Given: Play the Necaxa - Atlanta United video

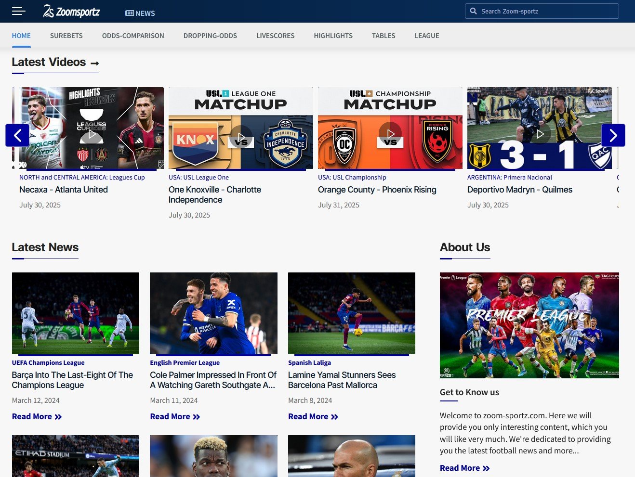Looking at the screenshot, I should tap(92, 134).
